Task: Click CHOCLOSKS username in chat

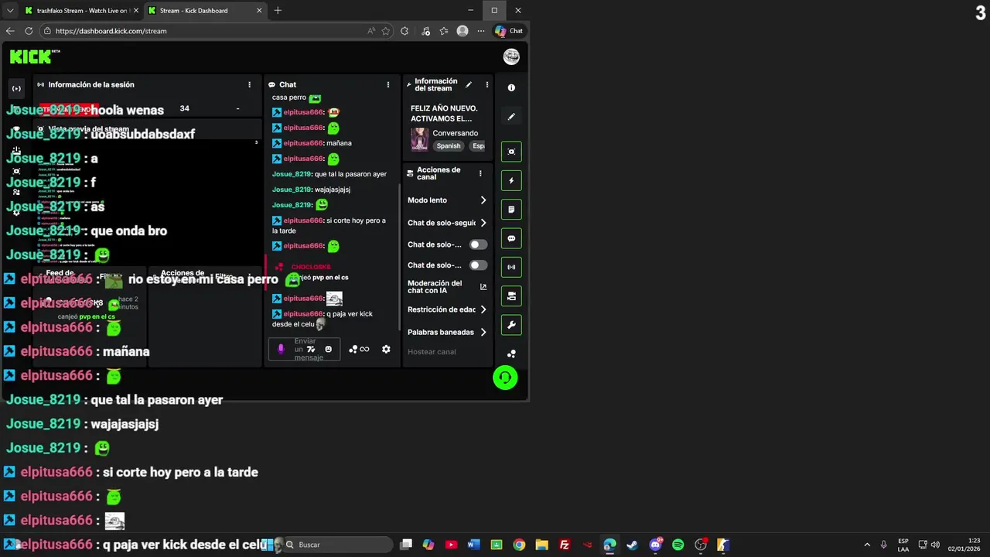Action: click(x=311, y=267)
